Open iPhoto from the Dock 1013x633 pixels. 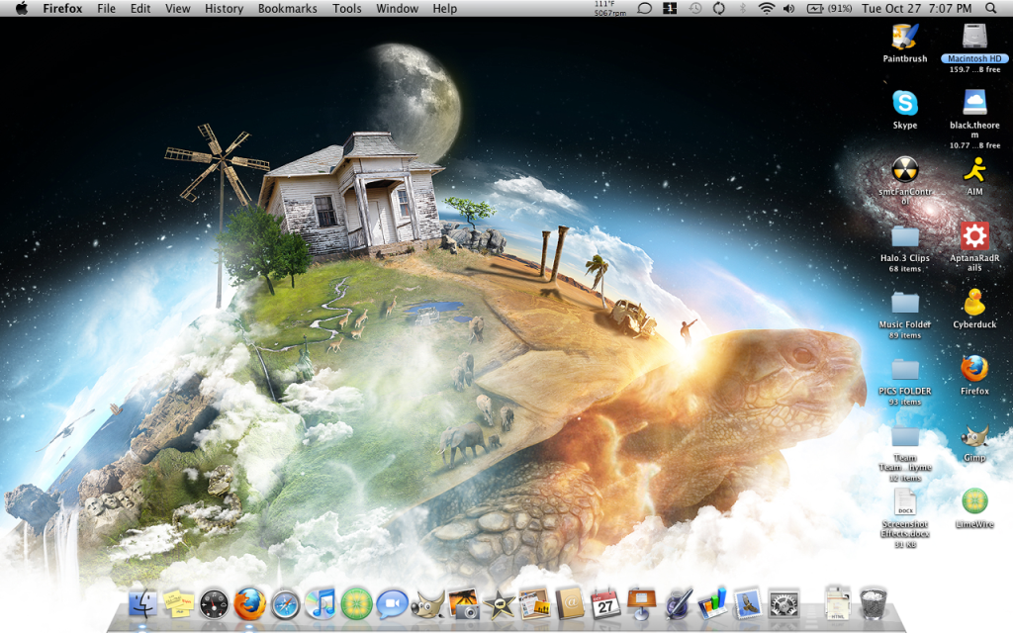point(463,604)
